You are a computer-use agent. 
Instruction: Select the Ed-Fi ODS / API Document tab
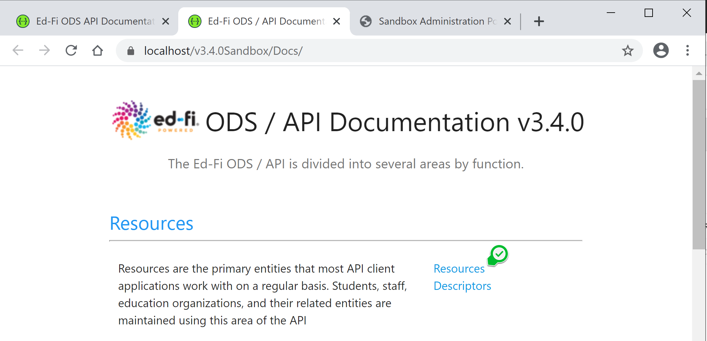click(264, 21)
